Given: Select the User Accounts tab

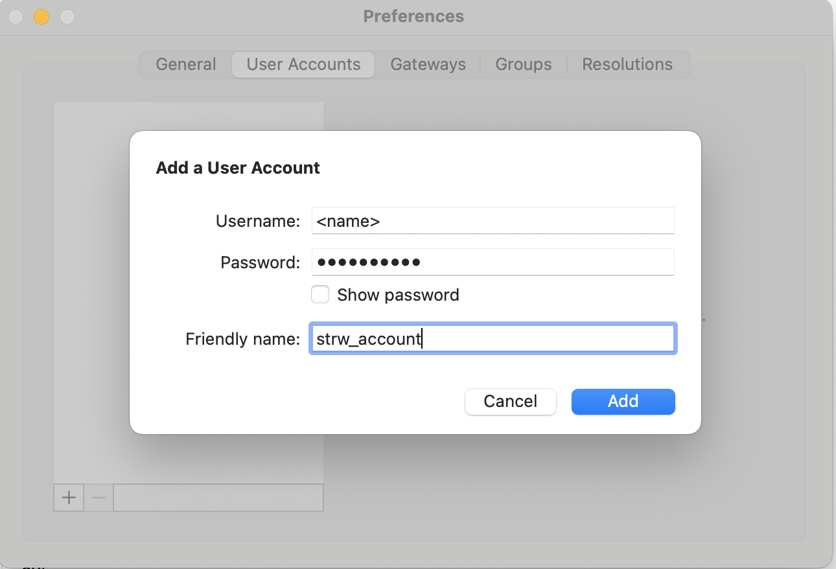Looking at the screenshot, I should (x=303, y=65).
